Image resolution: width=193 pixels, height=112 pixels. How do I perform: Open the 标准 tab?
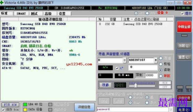pyautogui.click(x=7, y=13)
